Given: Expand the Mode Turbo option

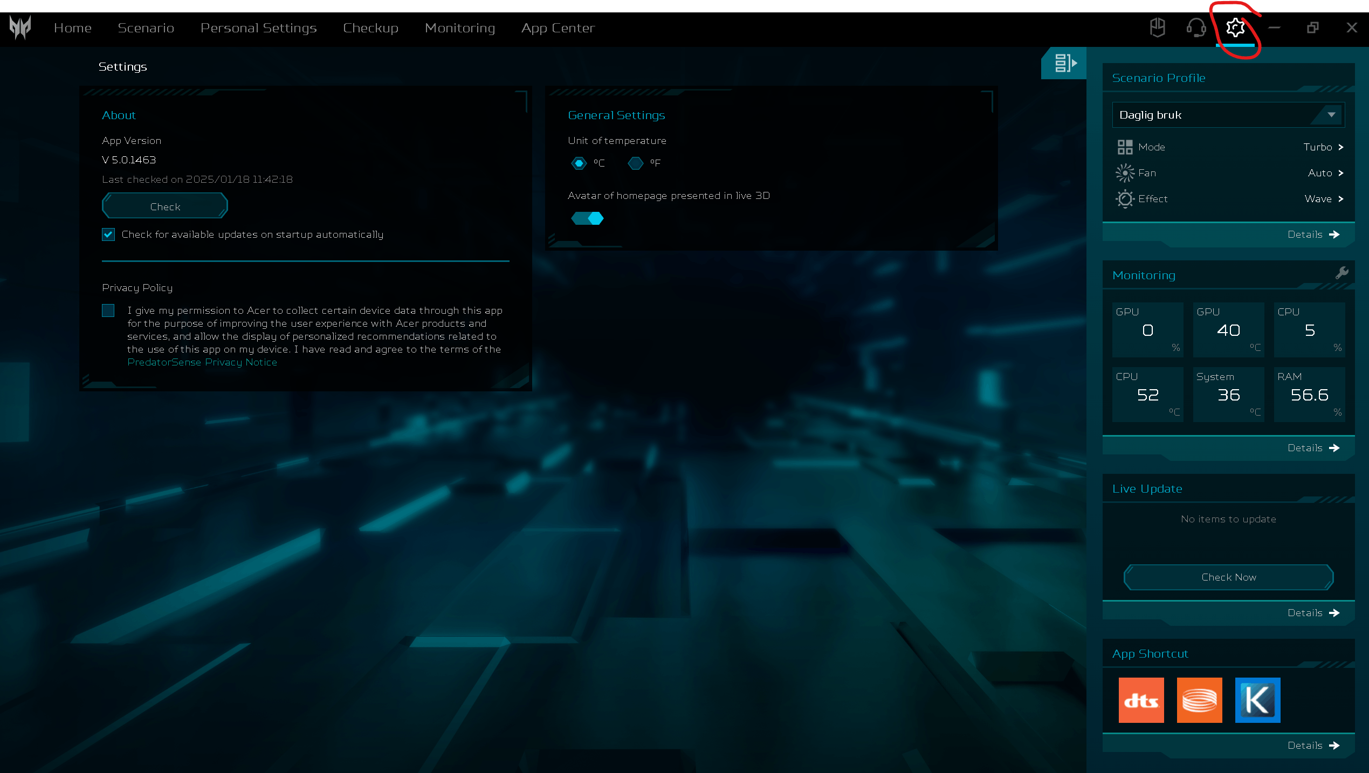Looking at the screenshot, I should (1228, 147).
